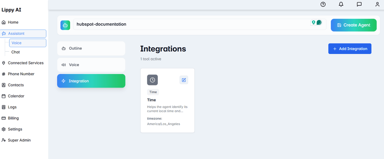This screenshot has height=159, width=384.
Task: Collapse the Assistant menu item
Action: tap(23, 33)
